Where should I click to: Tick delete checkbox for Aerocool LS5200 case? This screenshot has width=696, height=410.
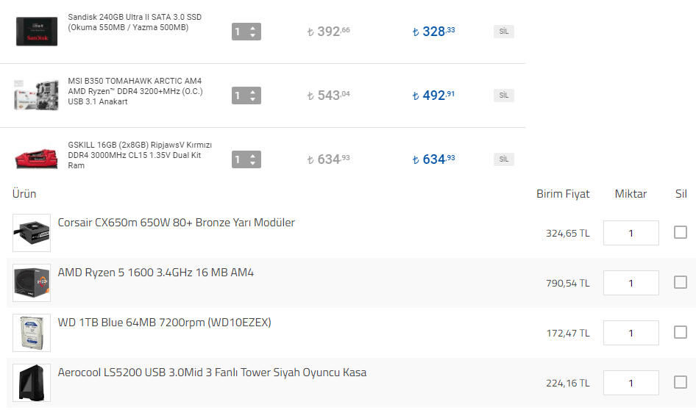681,382
